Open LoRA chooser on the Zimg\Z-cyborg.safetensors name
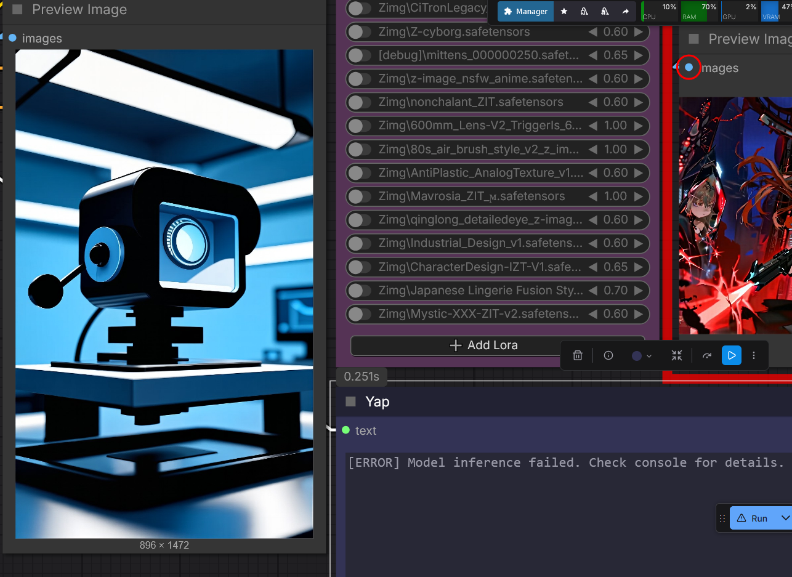This screenshot has height=577, width=792. coord(454,32)
